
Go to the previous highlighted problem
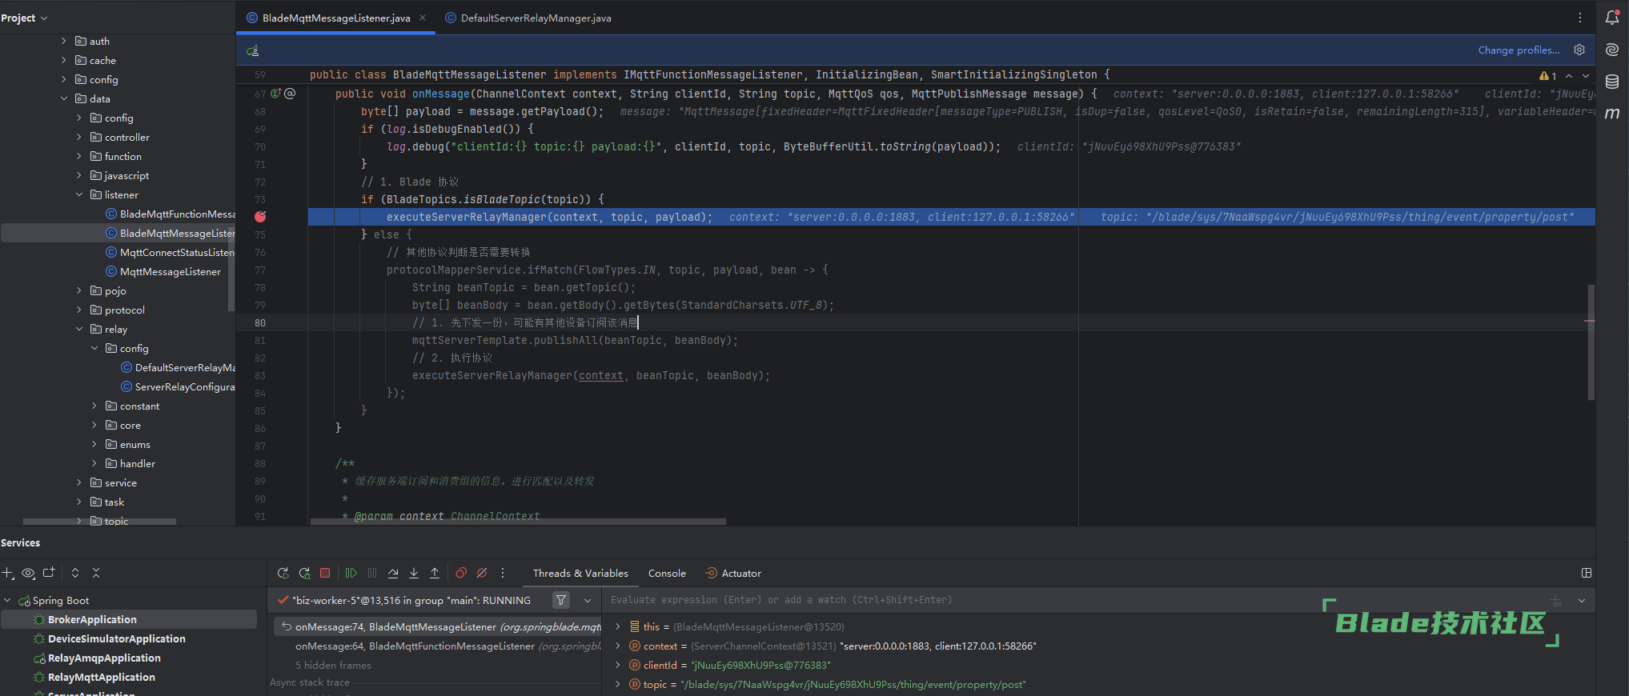pos(1569,76)
